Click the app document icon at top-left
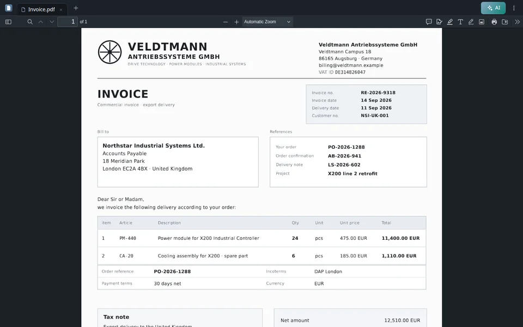523x327 pixels. point(9,8)
